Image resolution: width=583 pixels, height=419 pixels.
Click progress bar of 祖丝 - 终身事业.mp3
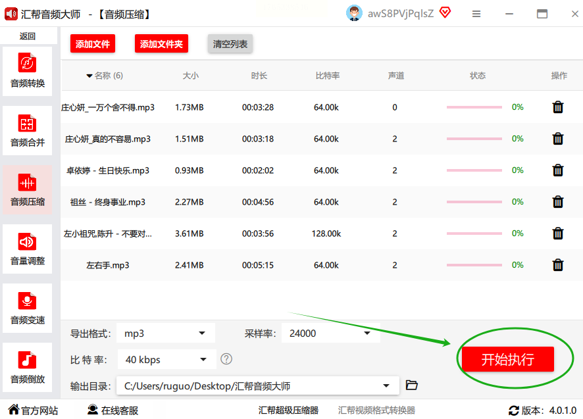pyautogui.click(x=474, y=202)
